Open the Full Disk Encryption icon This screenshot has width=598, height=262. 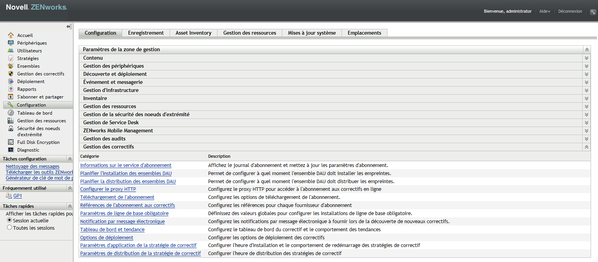(10, 142)
